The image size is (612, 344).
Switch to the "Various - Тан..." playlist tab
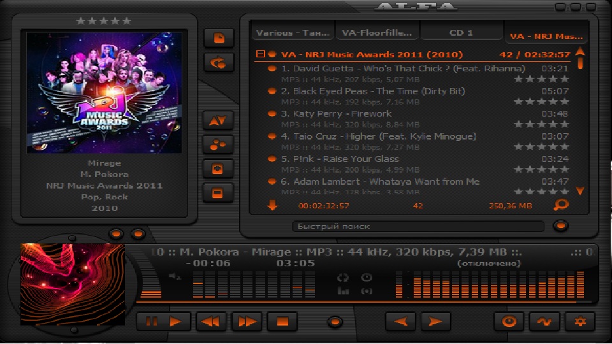coord(293,32)
